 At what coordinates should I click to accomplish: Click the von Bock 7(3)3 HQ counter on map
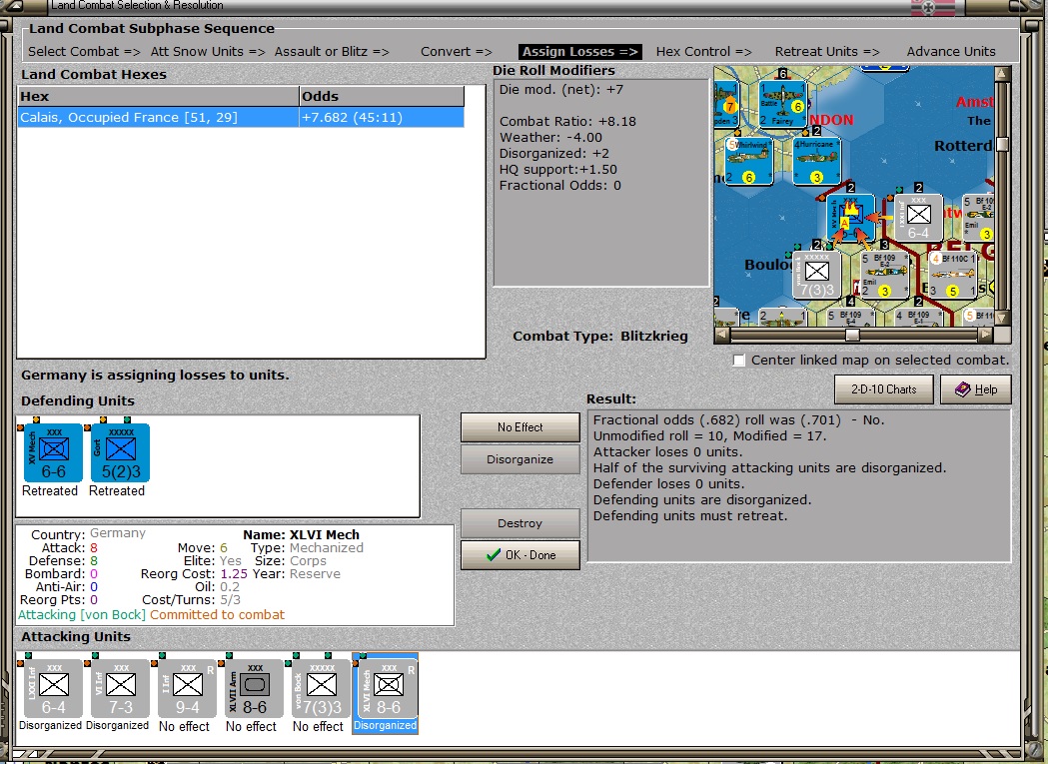[817, 275]
